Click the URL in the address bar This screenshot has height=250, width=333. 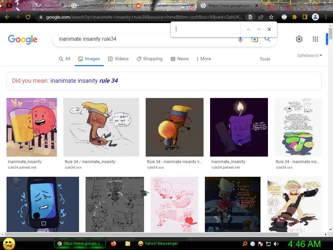(x=144, y=17)
